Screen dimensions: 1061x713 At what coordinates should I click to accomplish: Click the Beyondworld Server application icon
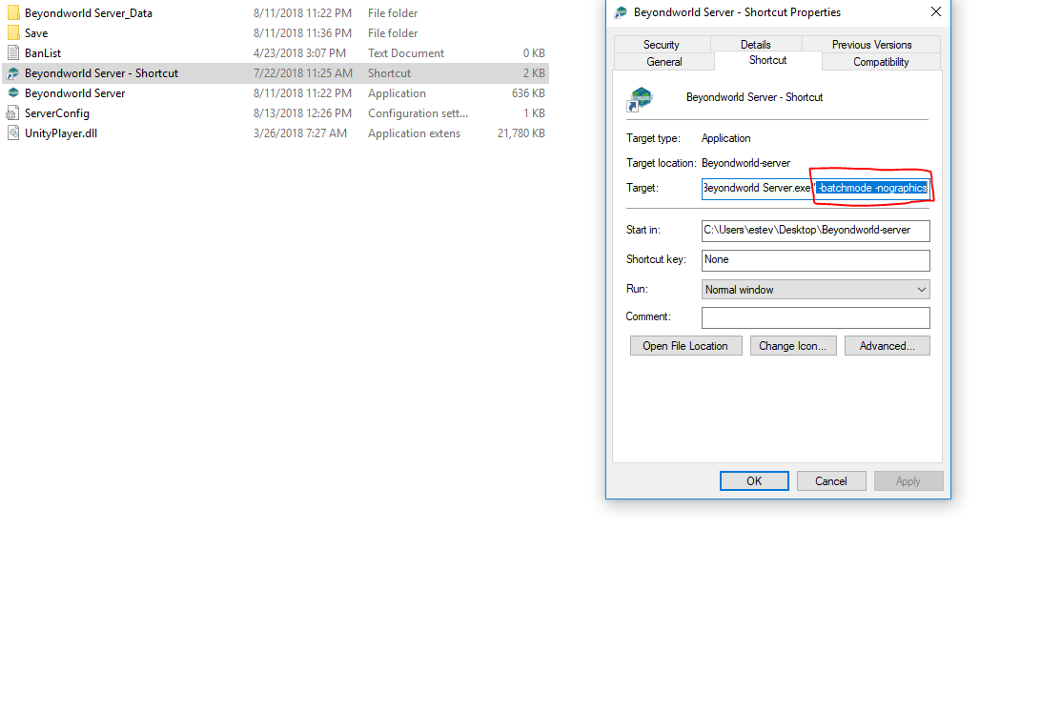(12, 92)
